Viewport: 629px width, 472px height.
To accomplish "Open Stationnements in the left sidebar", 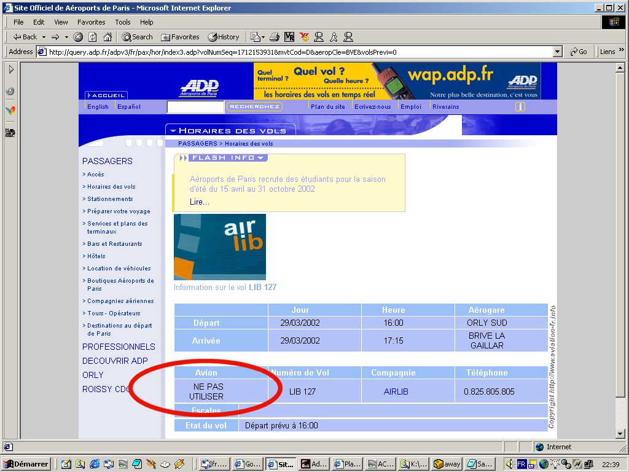I will tap(109, 199).
